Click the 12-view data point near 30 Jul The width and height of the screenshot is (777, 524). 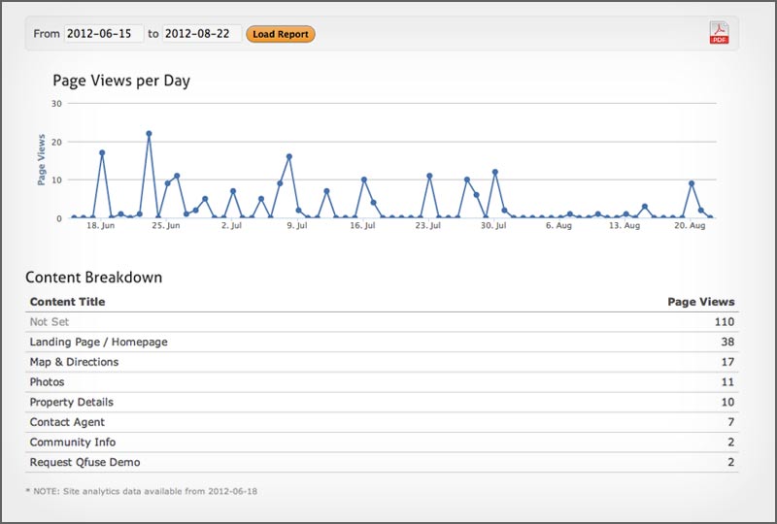[x=495, y=172]
